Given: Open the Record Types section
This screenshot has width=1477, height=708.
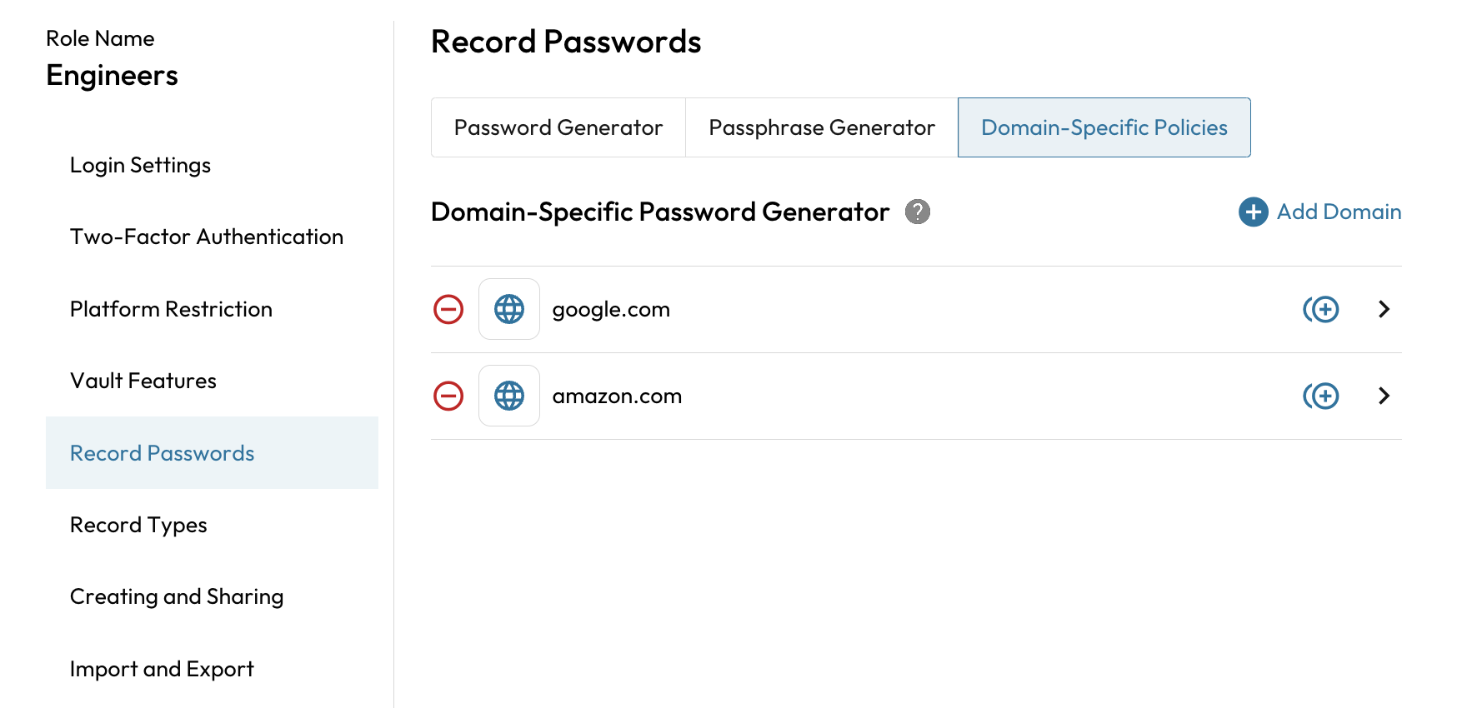Looking at the screenshot, I should tap(138, 525).
